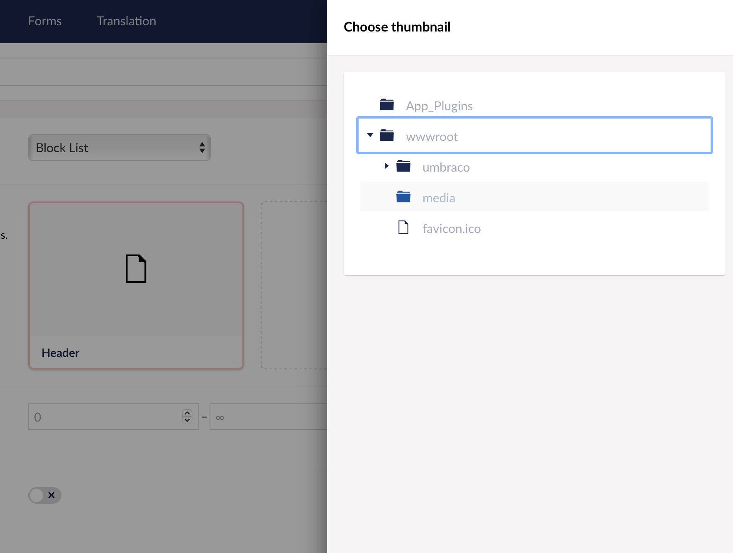Select the media folder in the tree
The image size is (733, 553).
438,198
